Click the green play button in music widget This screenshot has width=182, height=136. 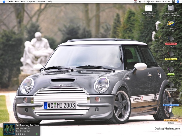[37, 134]
